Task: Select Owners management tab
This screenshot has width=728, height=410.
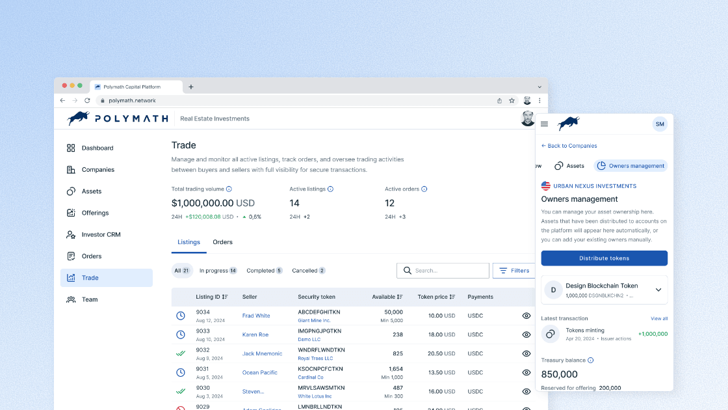Action: [631, 166]
